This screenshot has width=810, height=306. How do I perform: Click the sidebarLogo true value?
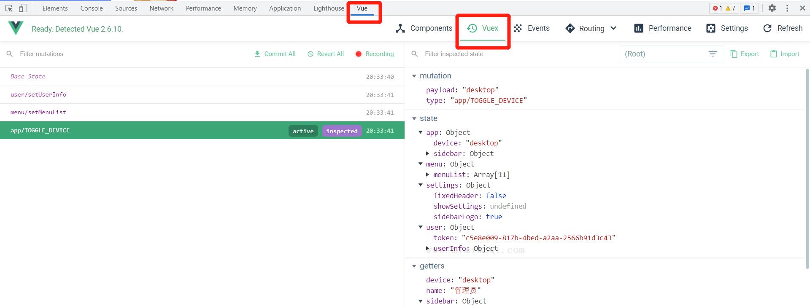point(494,217)
